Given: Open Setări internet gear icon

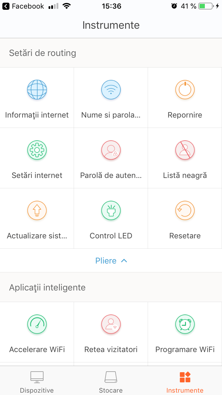Looking at the screenshot, I should point(37,150).
